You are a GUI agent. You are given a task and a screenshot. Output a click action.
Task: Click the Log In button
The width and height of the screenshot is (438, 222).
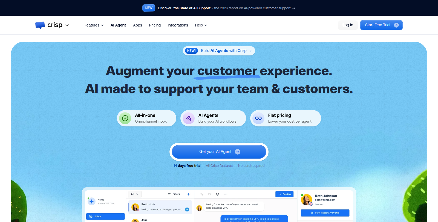[348, 25]
